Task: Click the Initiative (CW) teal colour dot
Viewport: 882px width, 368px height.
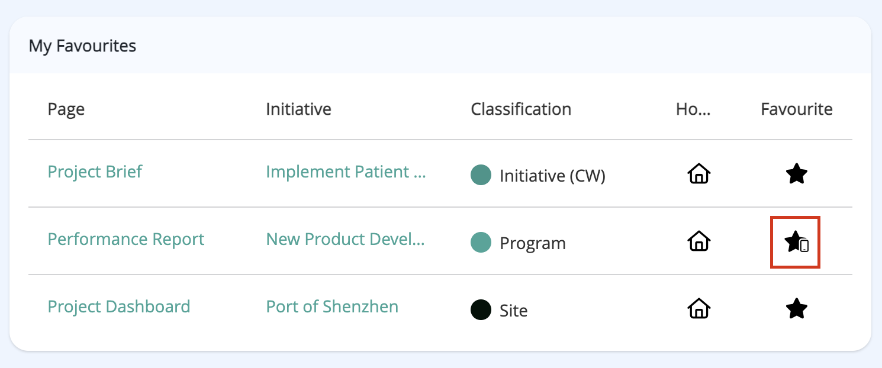Action: [x=481, y=175]
